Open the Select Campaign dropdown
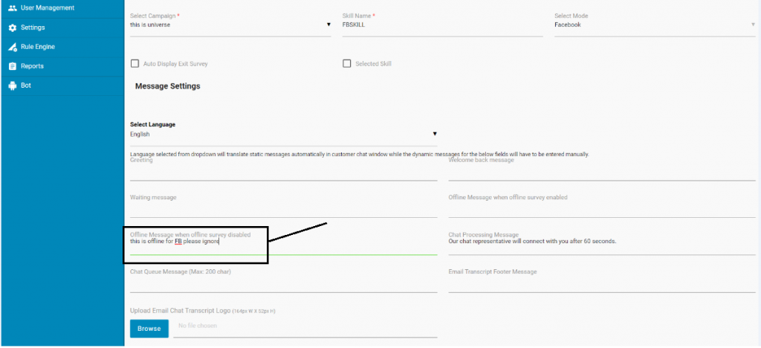The height and width of the screenshot is (348, 761). (230, 25)
